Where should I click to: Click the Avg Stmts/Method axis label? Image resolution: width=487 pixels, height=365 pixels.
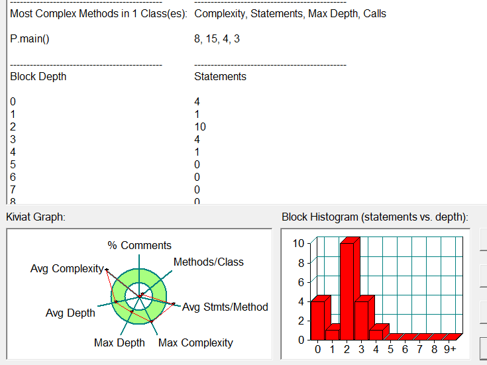point(225,307)
